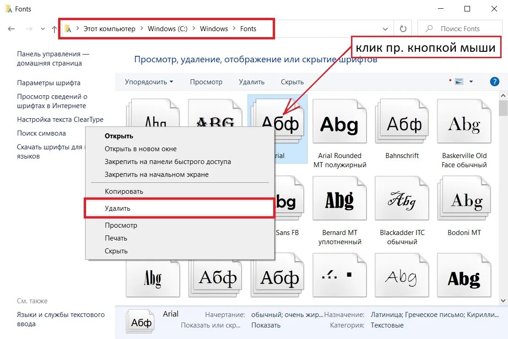
Task: Click the Arial preview icon in details pane
Action: pyautogui.click(x=141, y=321)
